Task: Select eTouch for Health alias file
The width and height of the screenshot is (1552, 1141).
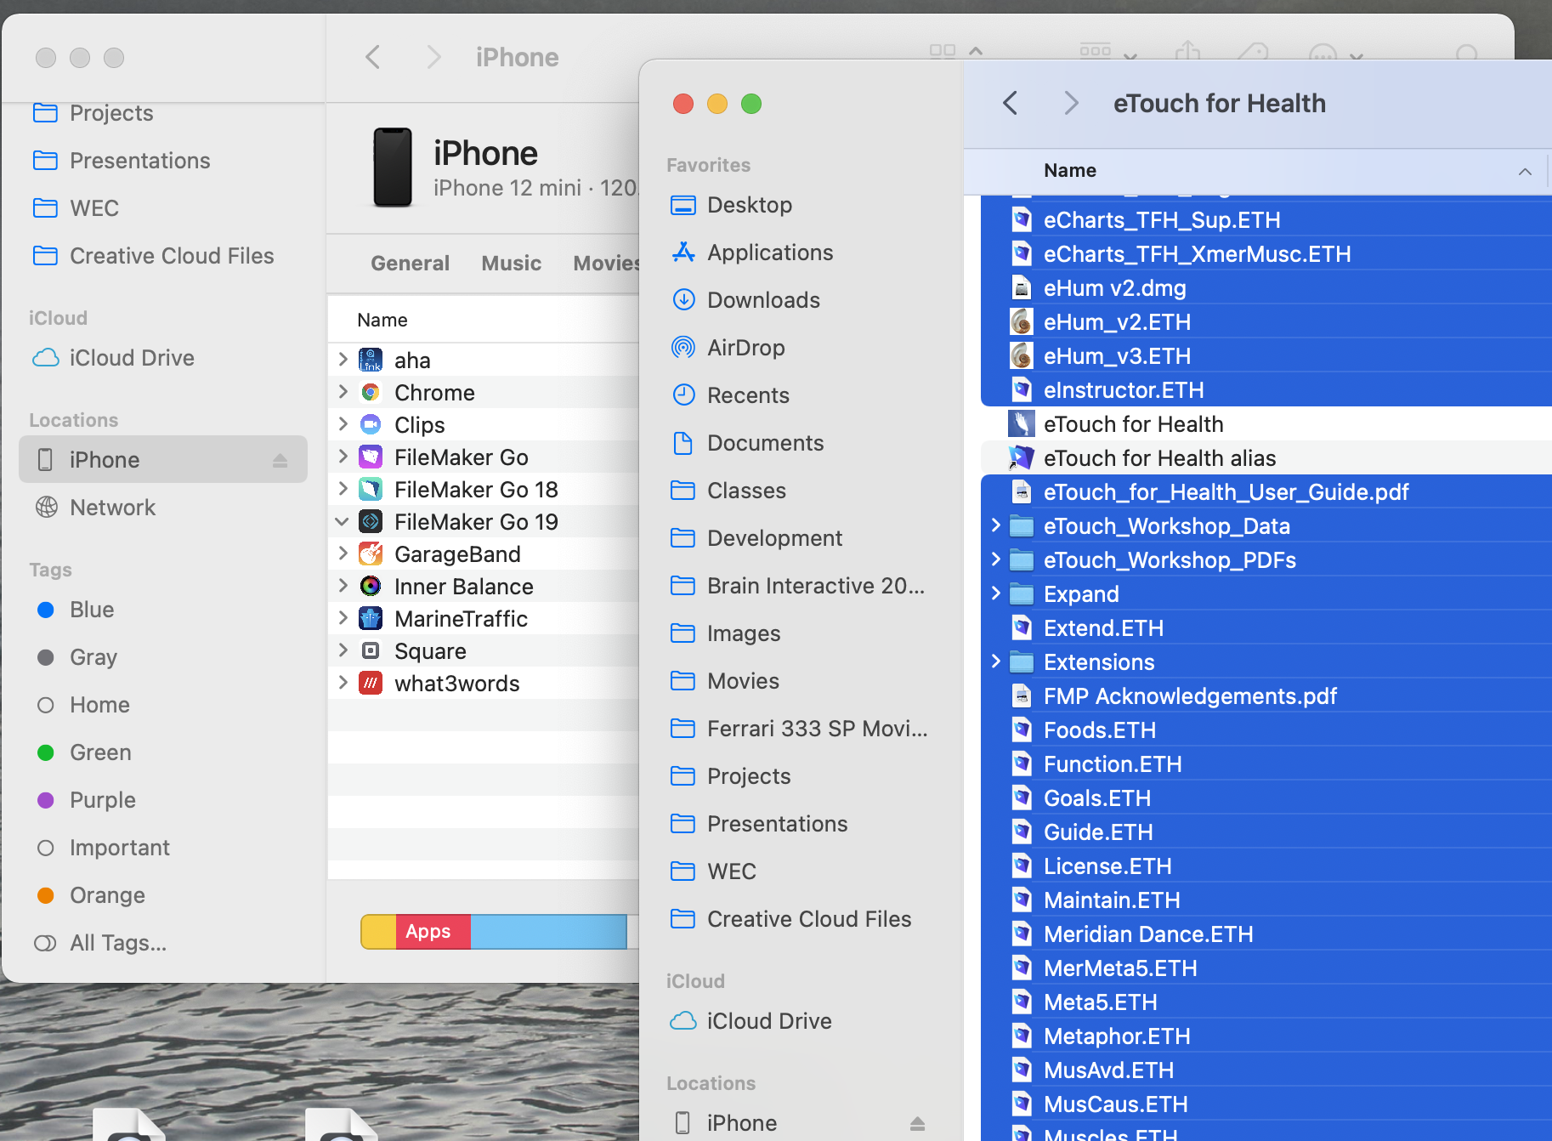Action: point(1266,458)
